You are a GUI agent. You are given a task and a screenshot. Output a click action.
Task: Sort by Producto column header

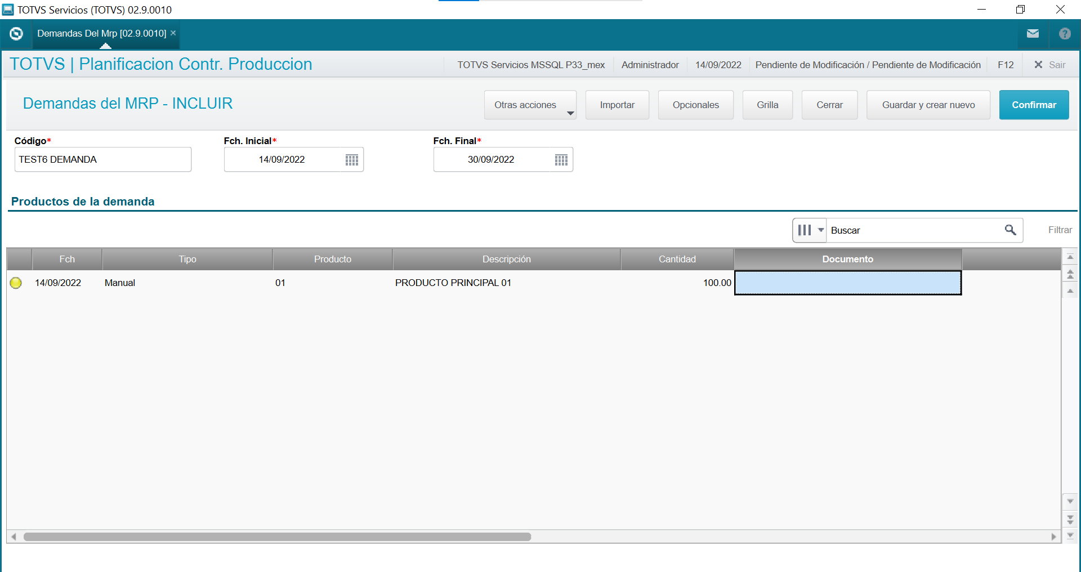pyautogui.click(x=333, y=259)
